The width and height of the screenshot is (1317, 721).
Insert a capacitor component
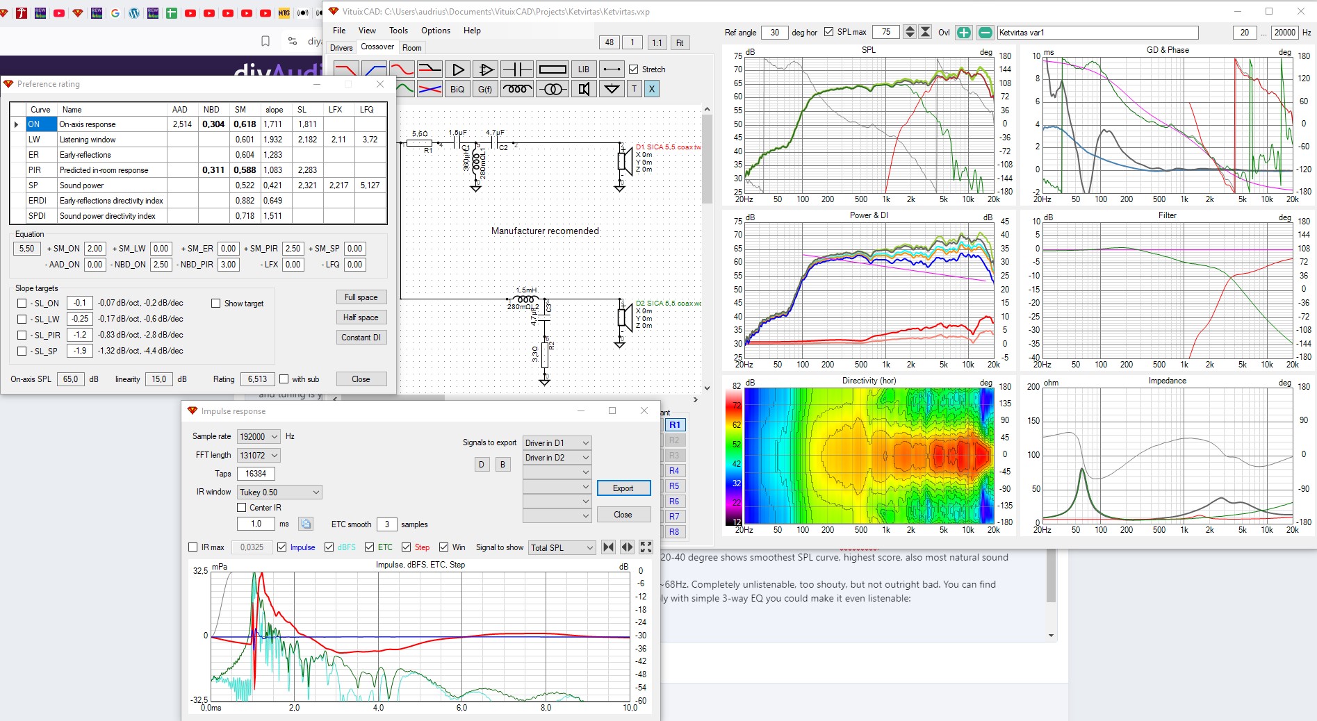click(517, 69)
